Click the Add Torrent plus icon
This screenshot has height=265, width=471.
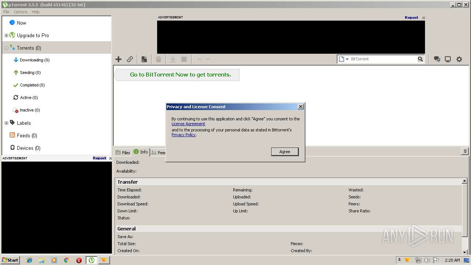118,59
